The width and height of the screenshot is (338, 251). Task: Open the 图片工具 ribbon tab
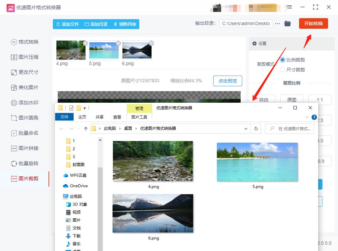[x=139, y=117]
